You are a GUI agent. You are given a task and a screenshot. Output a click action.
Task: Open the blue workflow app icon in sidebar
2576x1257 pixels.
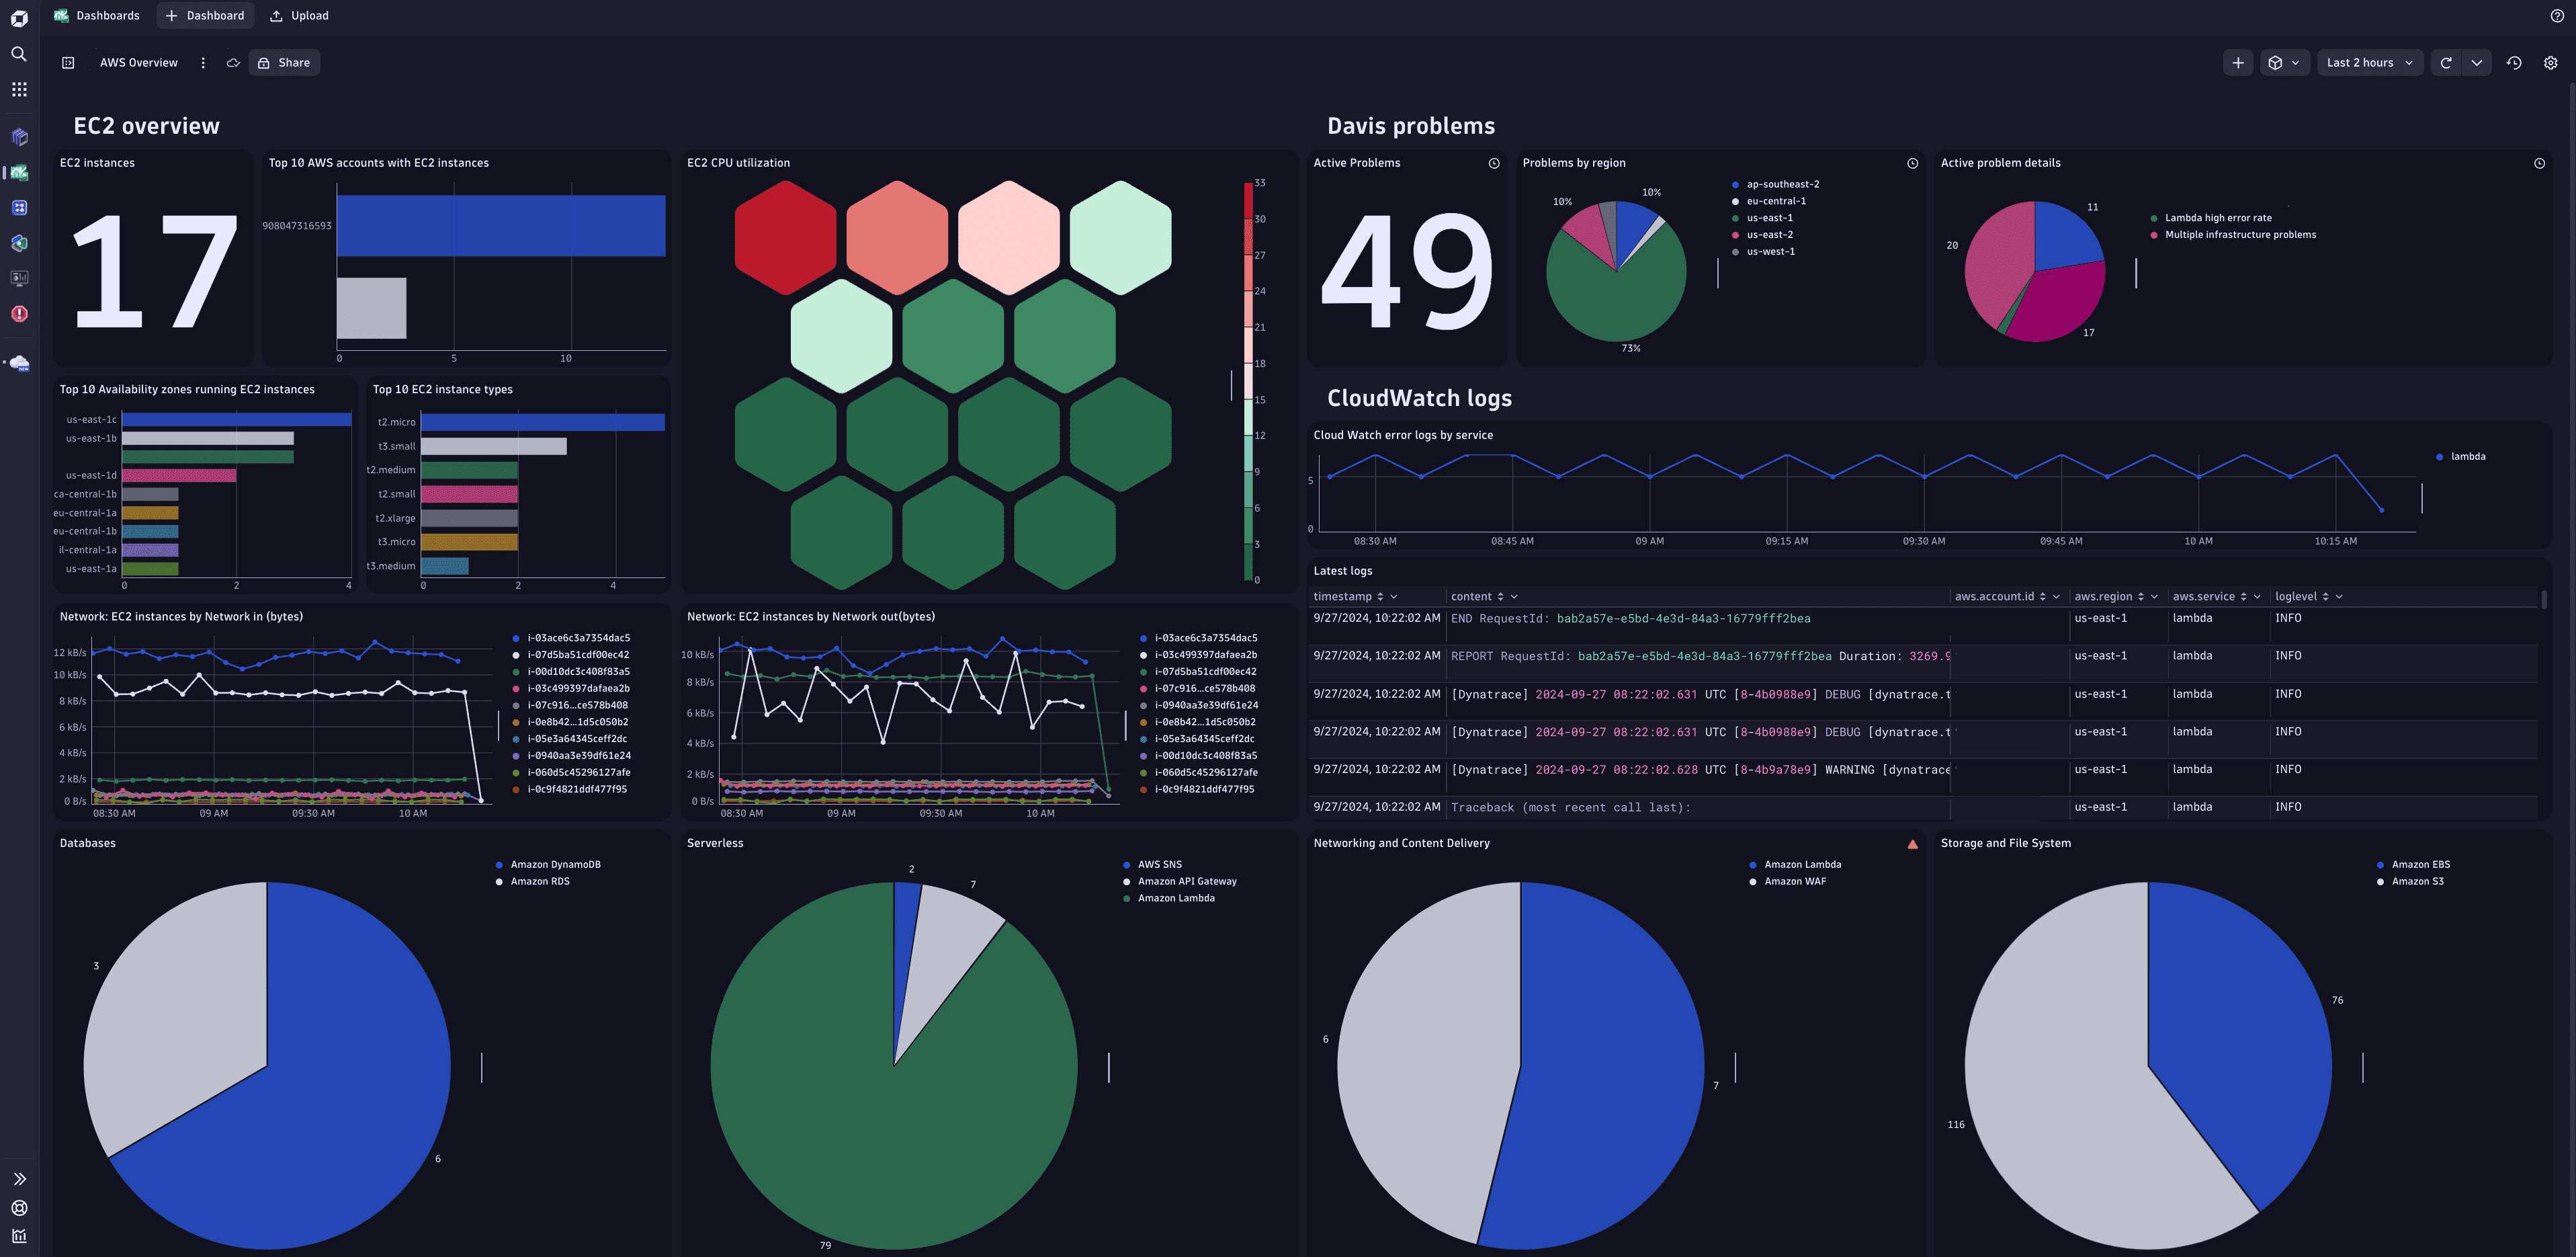(19, 207)
